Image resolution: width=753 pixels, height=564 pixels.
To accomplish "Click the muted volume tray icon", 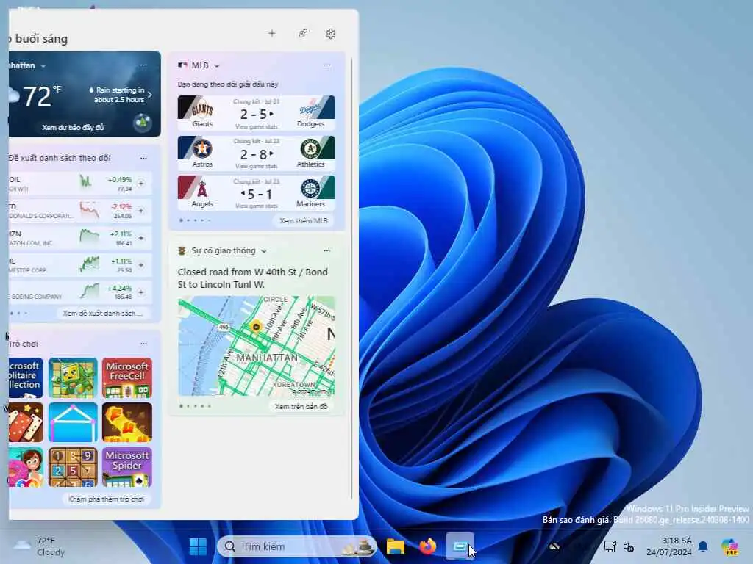I will (x=629, y=546).
